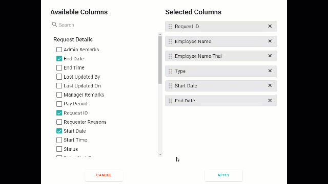This screenshot has height=184, width=328.
Task: Remove Employee Name Thai column via X
Action: pos(270,56)
